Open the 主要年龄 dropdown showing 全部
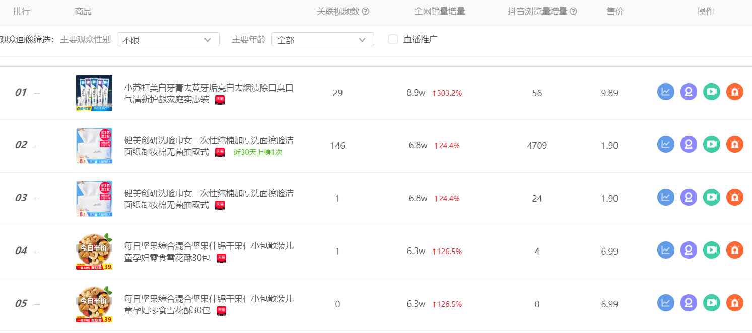 323,39
